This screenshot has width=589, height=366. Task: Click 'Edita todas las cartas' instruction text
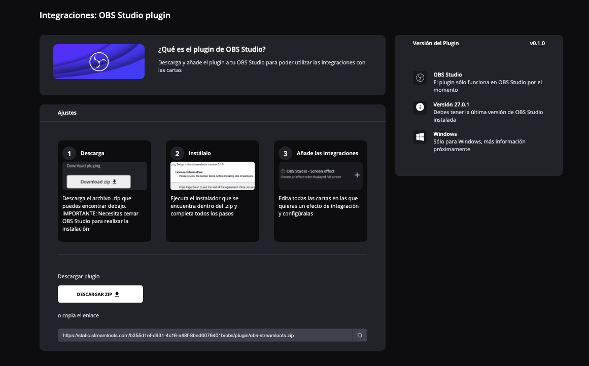coord(319,206)
